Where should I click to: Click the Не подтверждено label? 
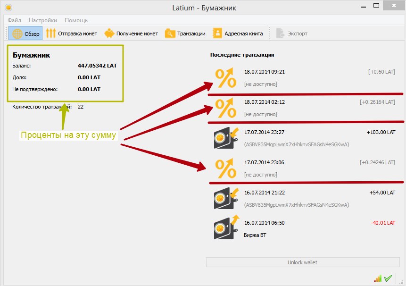35,89
